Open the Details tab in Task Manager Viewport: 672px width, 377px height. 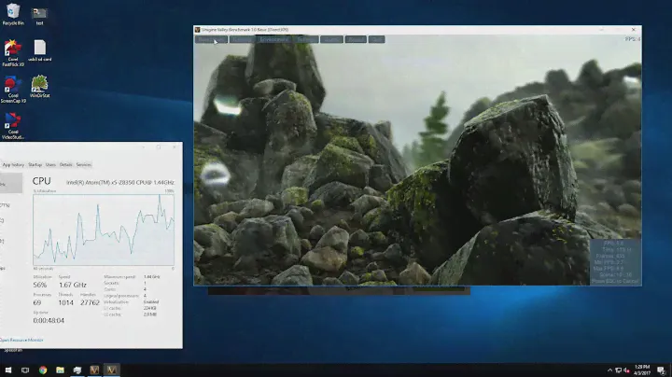[x=66, y=164]
